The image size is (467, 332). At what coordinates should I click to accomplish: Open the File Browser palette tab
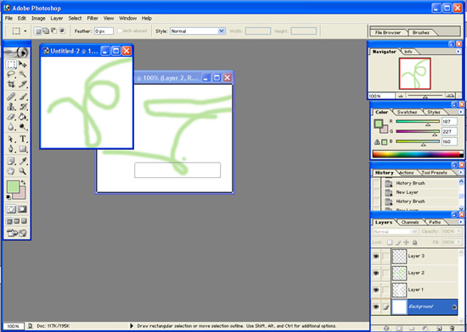pyautogui.click(x=388, y=33)
